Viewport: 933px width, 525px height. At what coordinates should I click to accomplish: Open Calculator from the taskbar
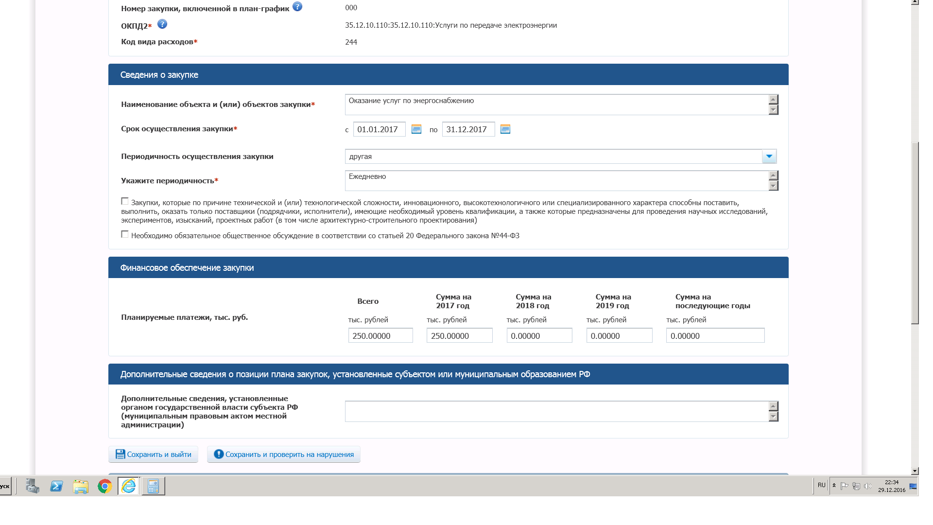click(x=153, y=486)
